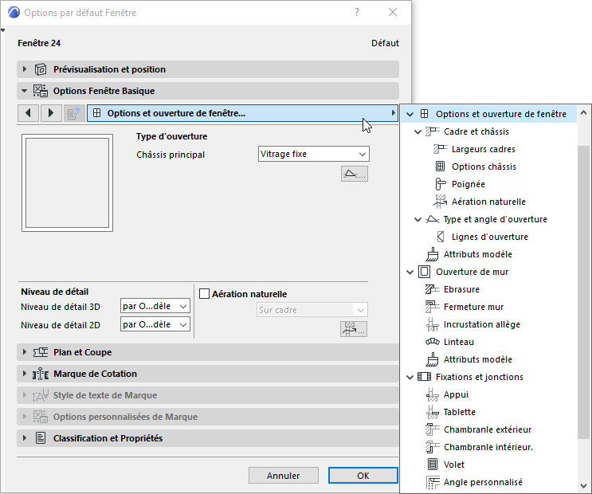Click the Archicad logo in title bar
Viewport: 592px width, 494px height.
[14, 12]
